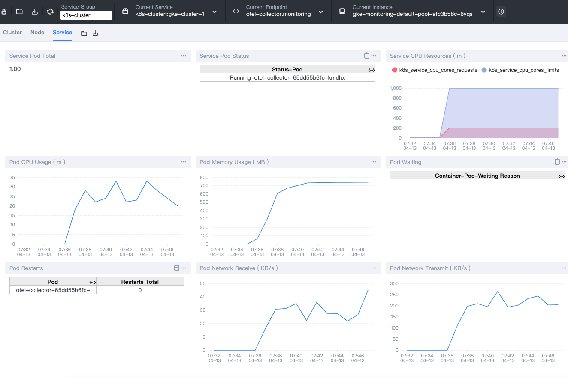Screen dimensions: 568x378
Task: Open the Pod Network Transmit panel options menu
Action: [564, 268]
